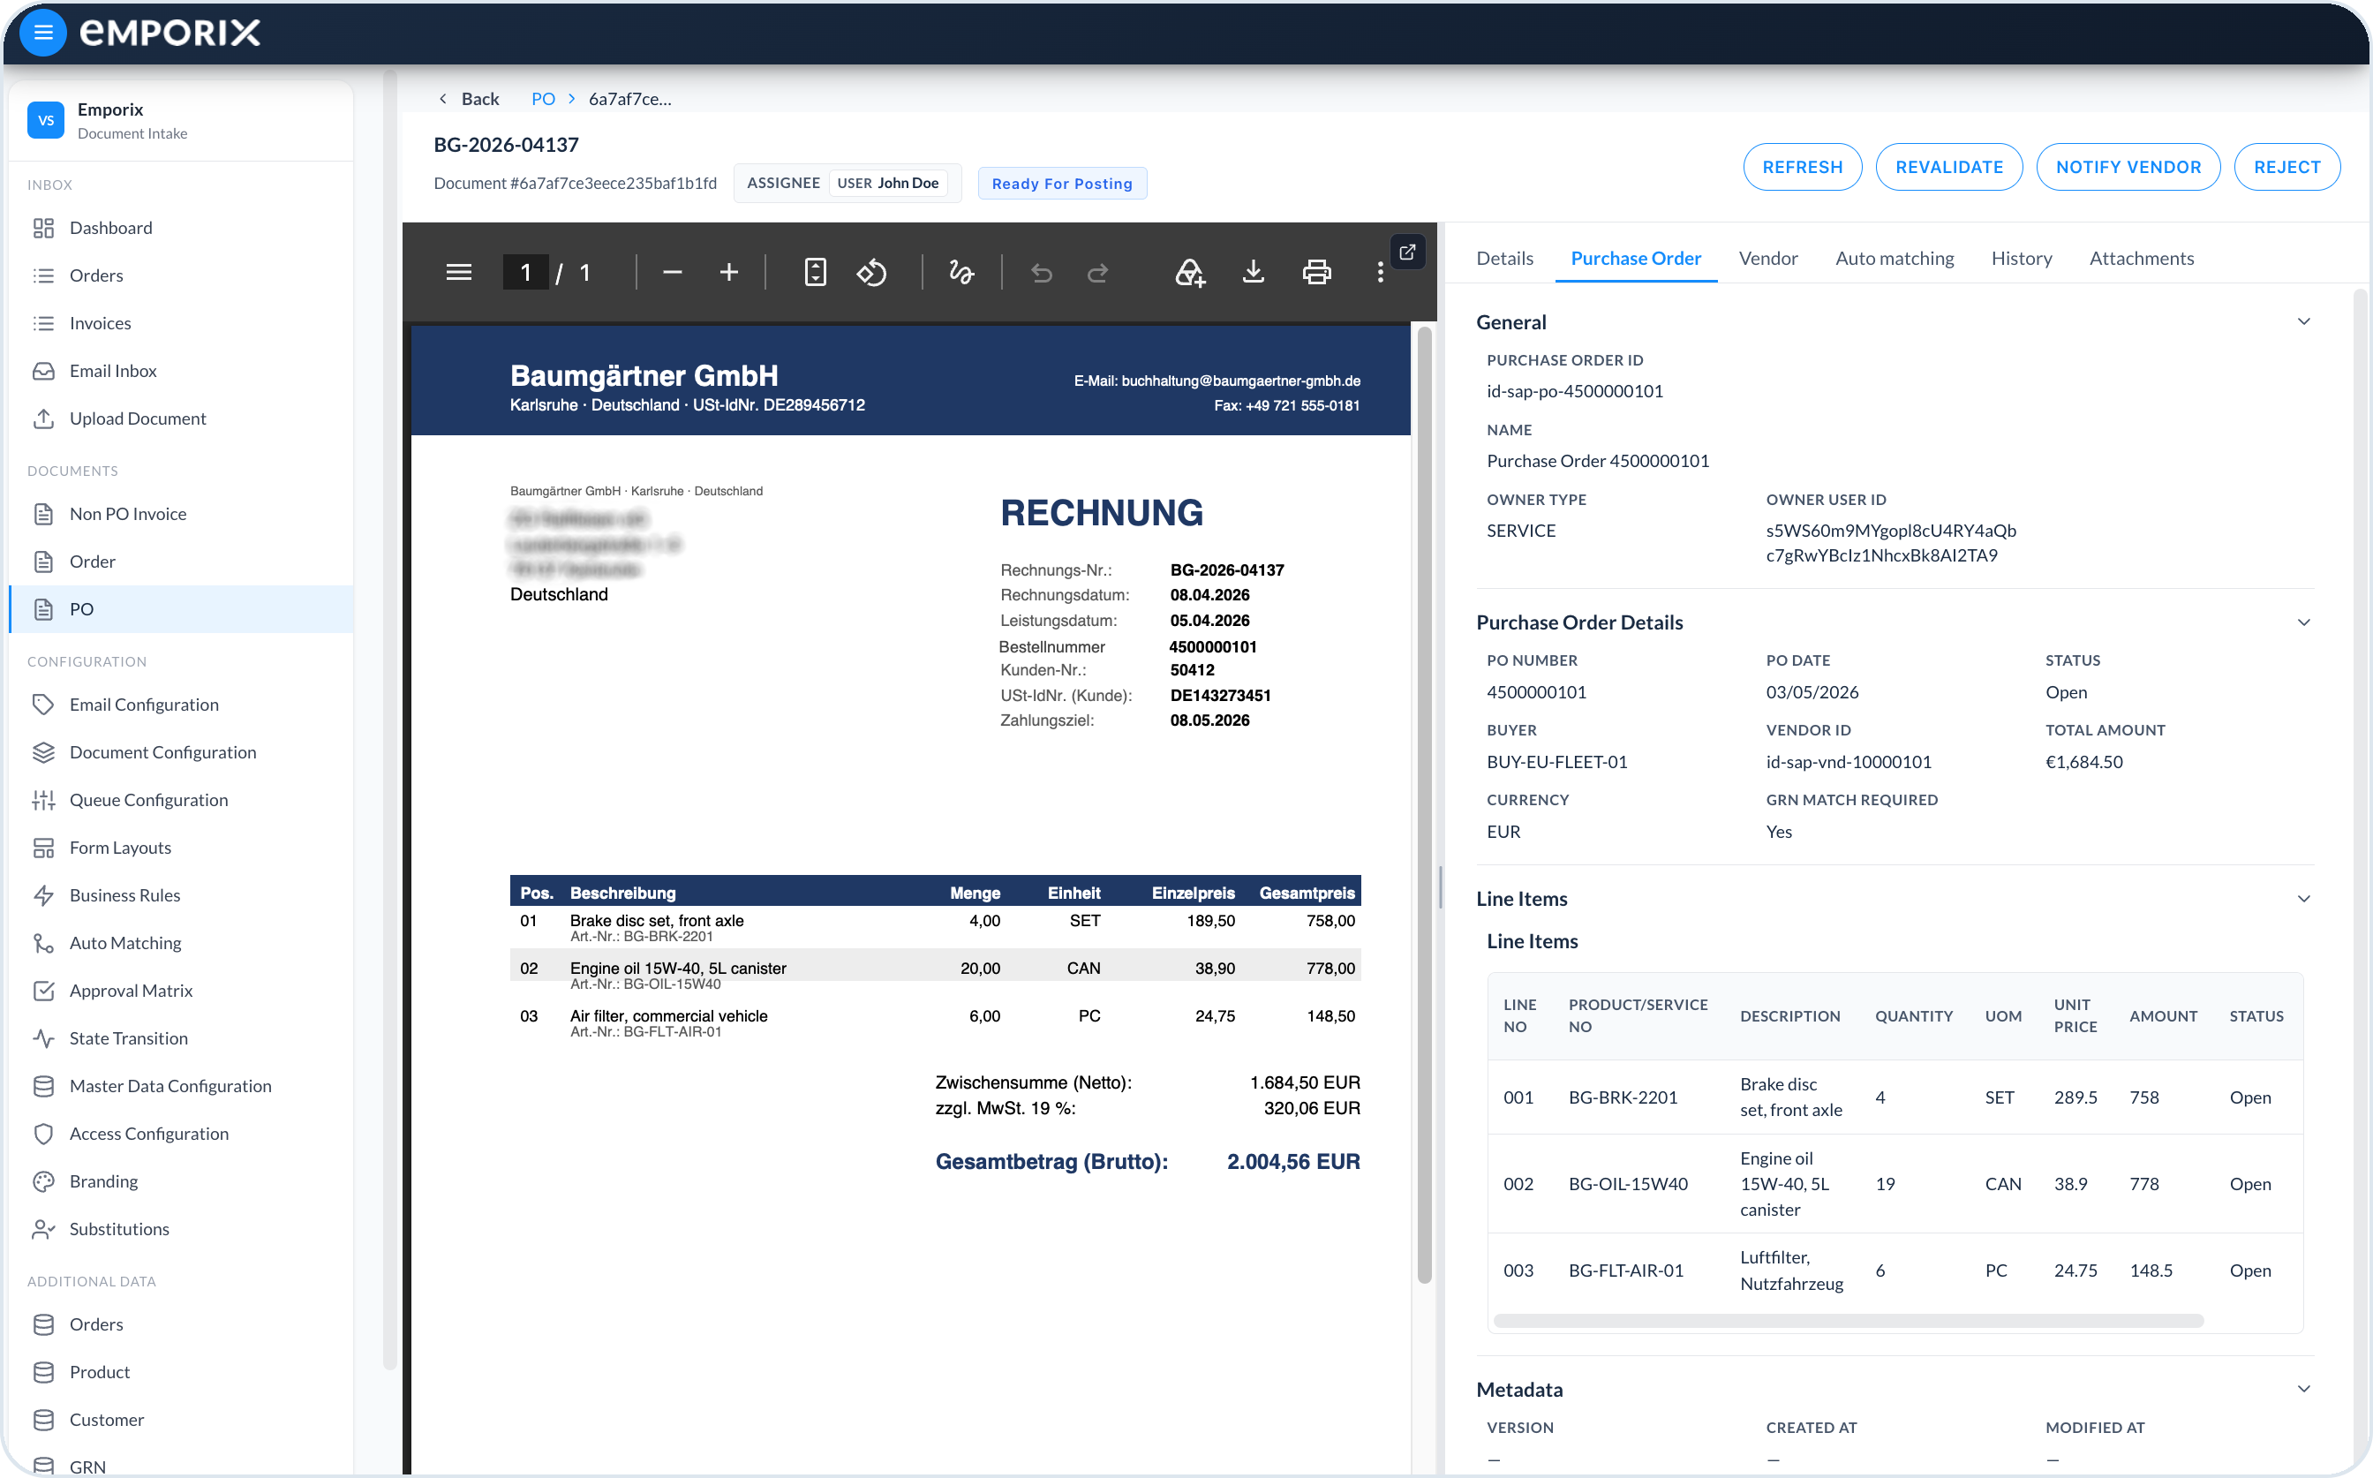2373x1478 pixels.
Task: Print the PDF document
Action: click(x=1316, y=272)
